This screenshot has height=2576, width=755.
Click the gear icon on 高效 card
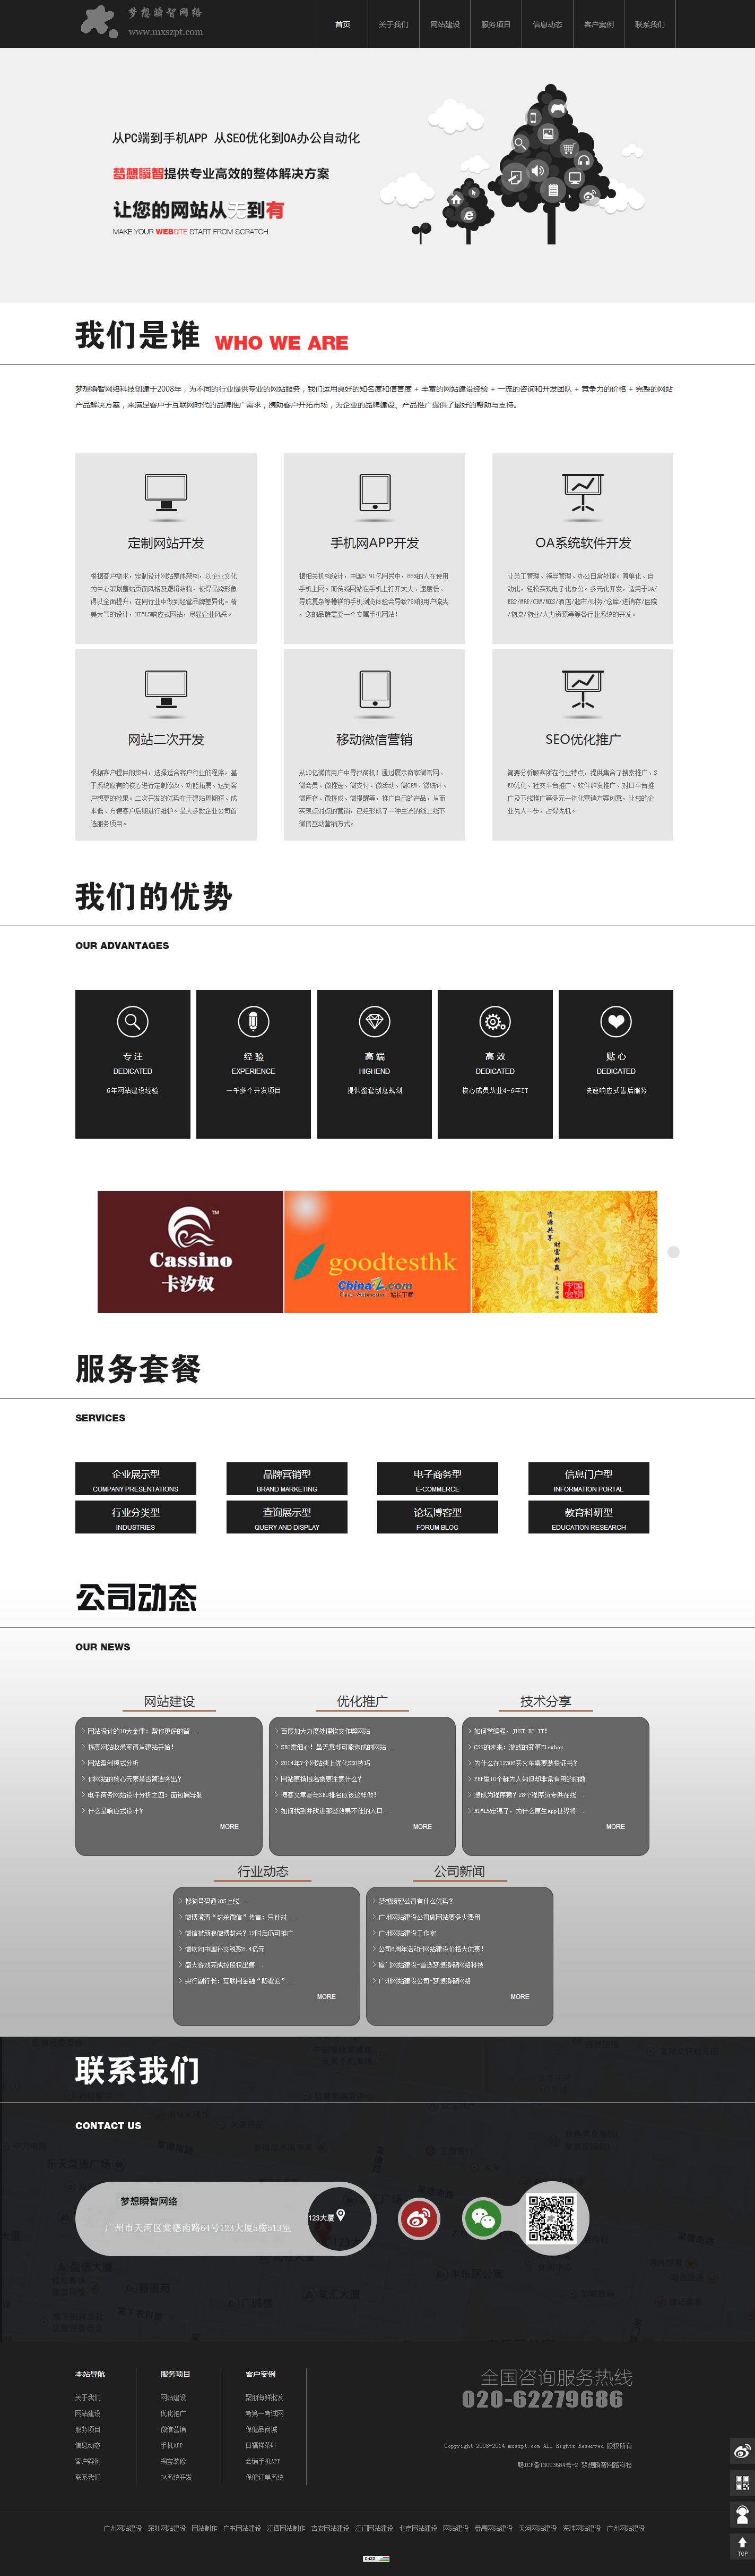pos(494,1021)
